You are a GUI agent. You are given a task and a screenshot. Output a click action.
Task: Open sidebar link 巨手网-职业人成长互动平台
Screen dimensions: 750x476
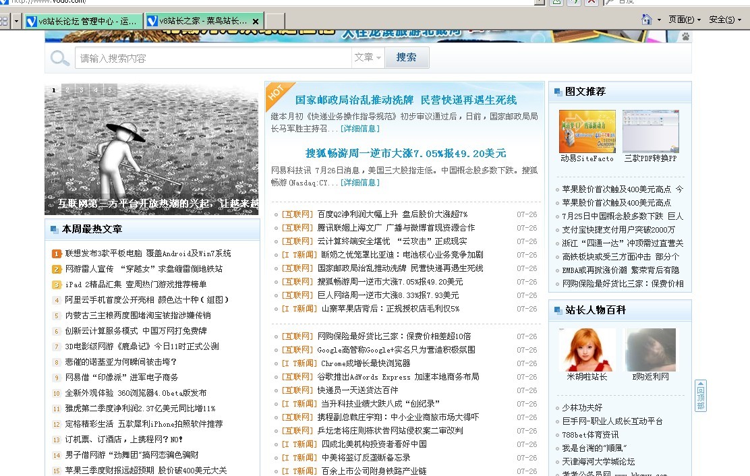612,421
